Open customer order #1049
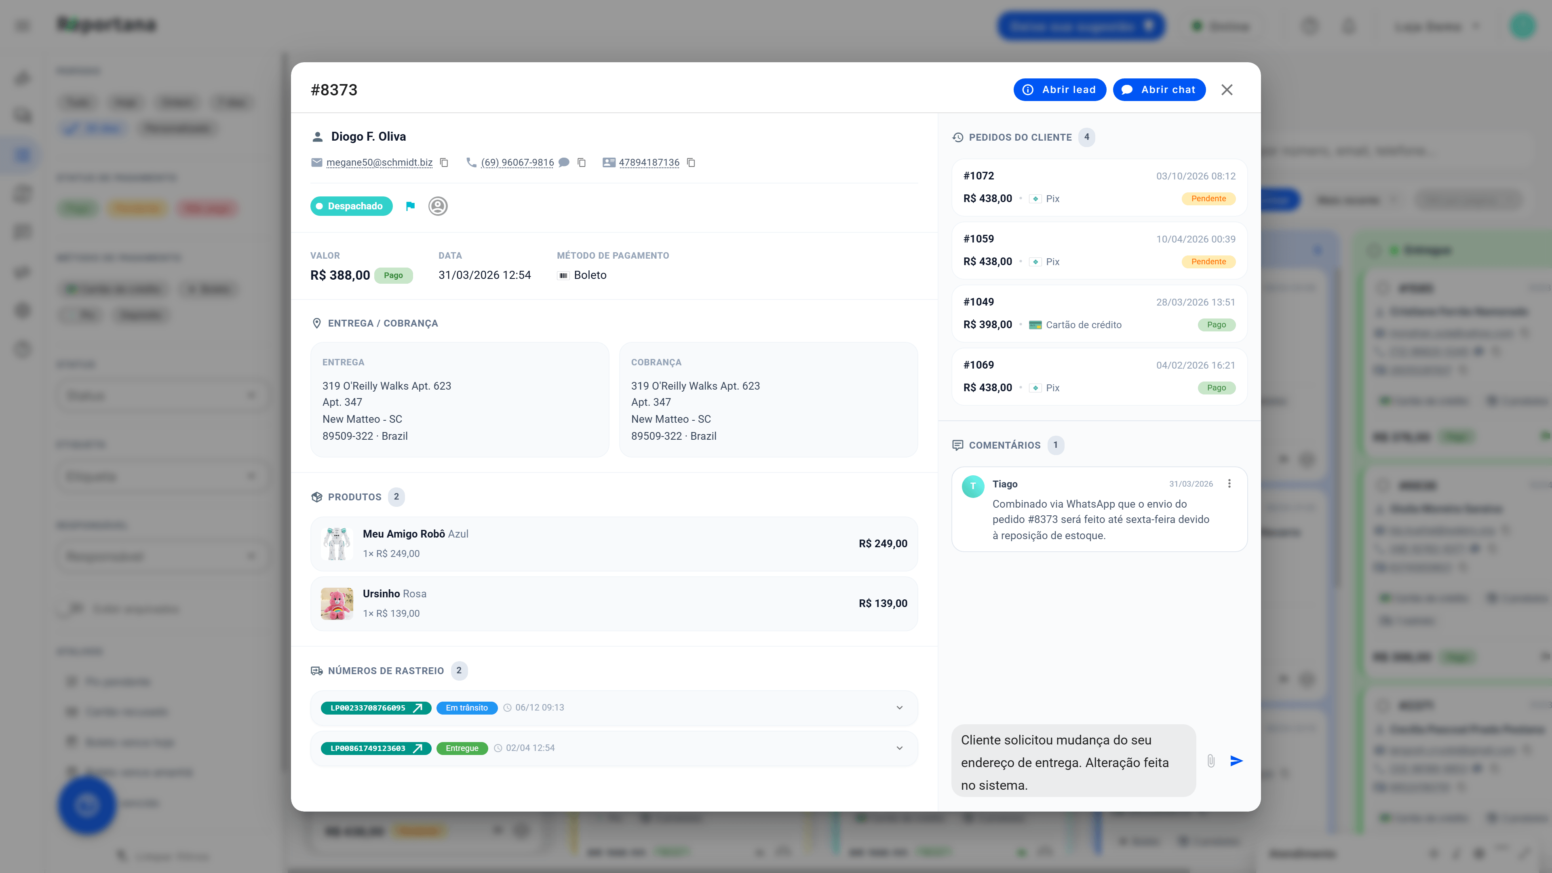1552x873 pixels. (1099, 313)
